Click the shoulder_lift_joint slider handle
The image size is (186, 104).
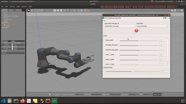[139, 46]
